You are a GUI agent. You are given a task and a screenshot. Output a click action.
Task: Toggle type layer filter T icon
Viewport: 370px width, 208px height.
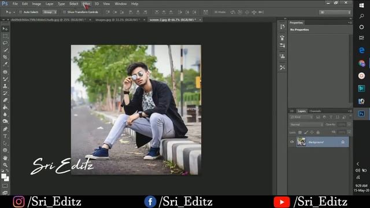coord(331,117)
